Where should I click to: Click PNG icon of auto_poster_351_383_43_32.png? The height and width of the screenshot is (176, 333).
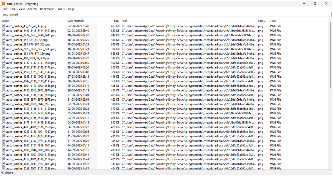point(4,40)
